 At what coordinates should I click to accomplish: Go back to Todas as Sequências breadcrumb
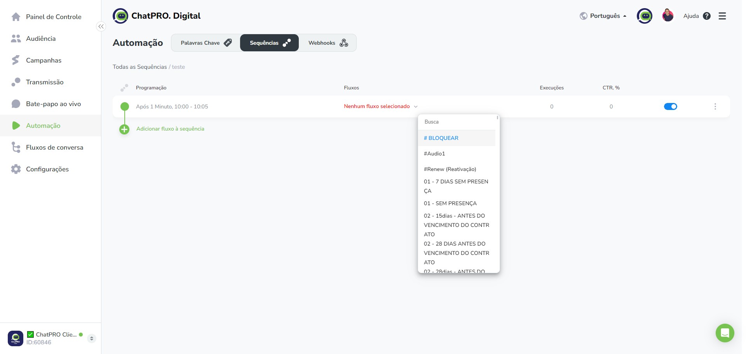tap(139, 67)
